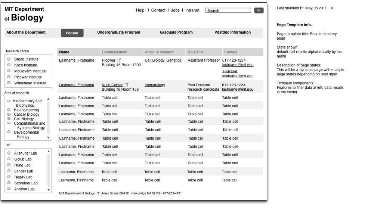The width and height of the screenshot is (368, 215).
Task: Open the Graduate Program tab
Action: point(176,32)
